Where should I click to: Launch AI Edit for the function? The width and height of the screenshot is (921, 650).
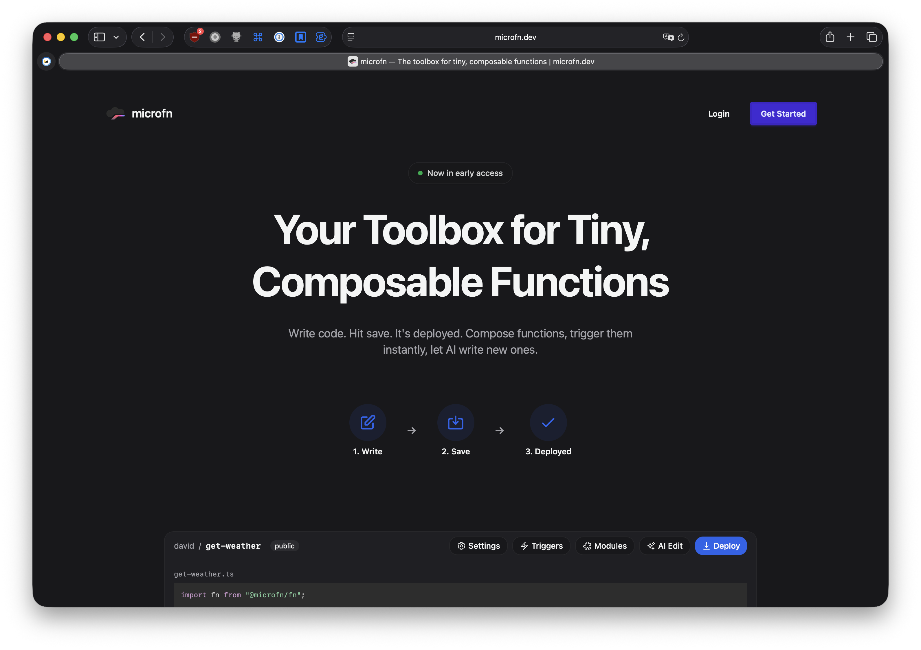(664, 546)
